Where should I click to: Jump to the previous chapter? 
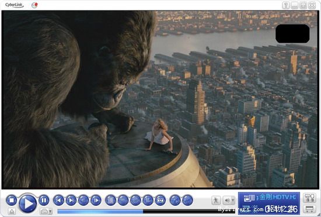(58, 200)
